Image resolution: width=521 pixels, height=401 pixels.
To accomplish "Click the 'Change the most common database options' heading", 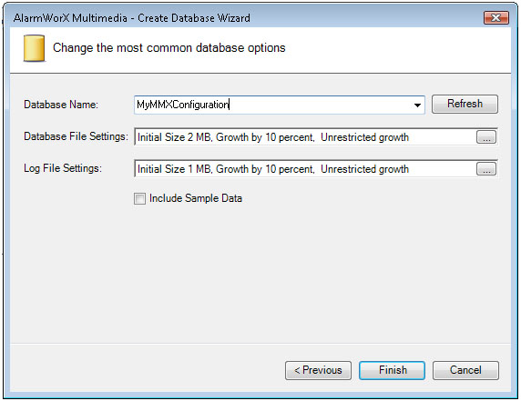I will click(169, 48).
